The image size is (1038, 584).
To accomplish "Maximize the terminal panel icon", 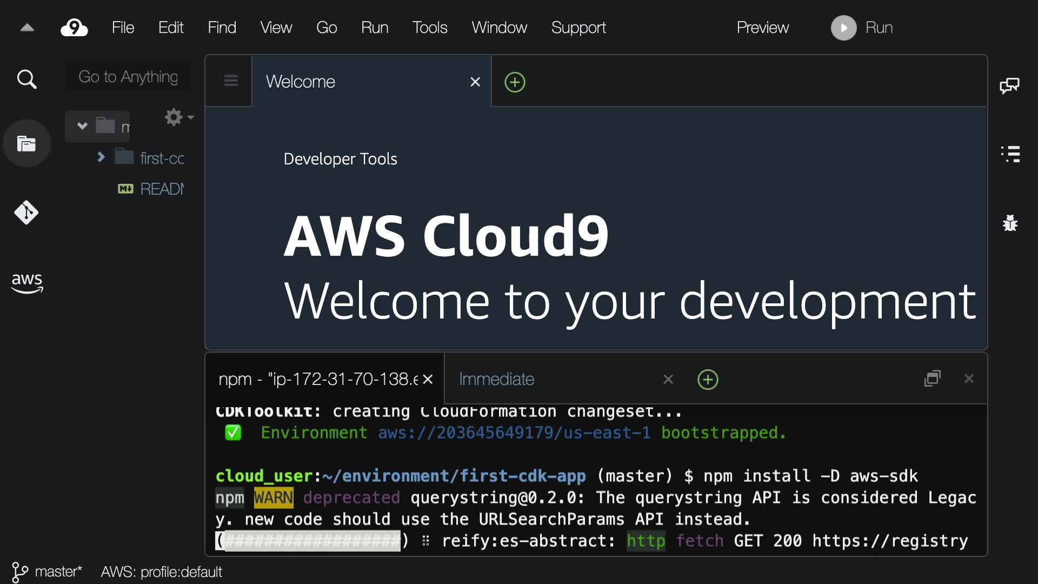I will click(933, 379).
